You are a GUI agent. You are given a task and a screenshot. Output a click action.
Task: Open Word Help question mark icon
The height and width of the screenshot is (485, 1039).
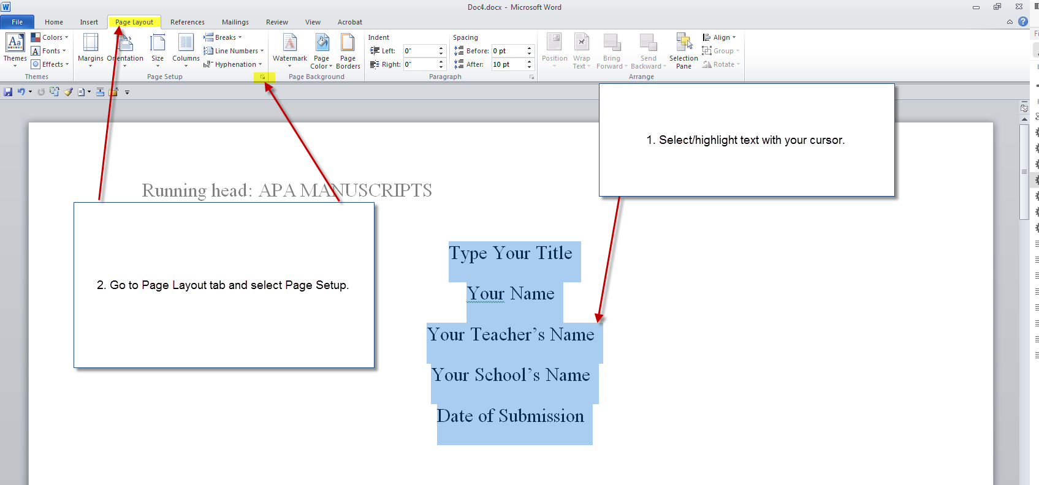(1023, 22)
